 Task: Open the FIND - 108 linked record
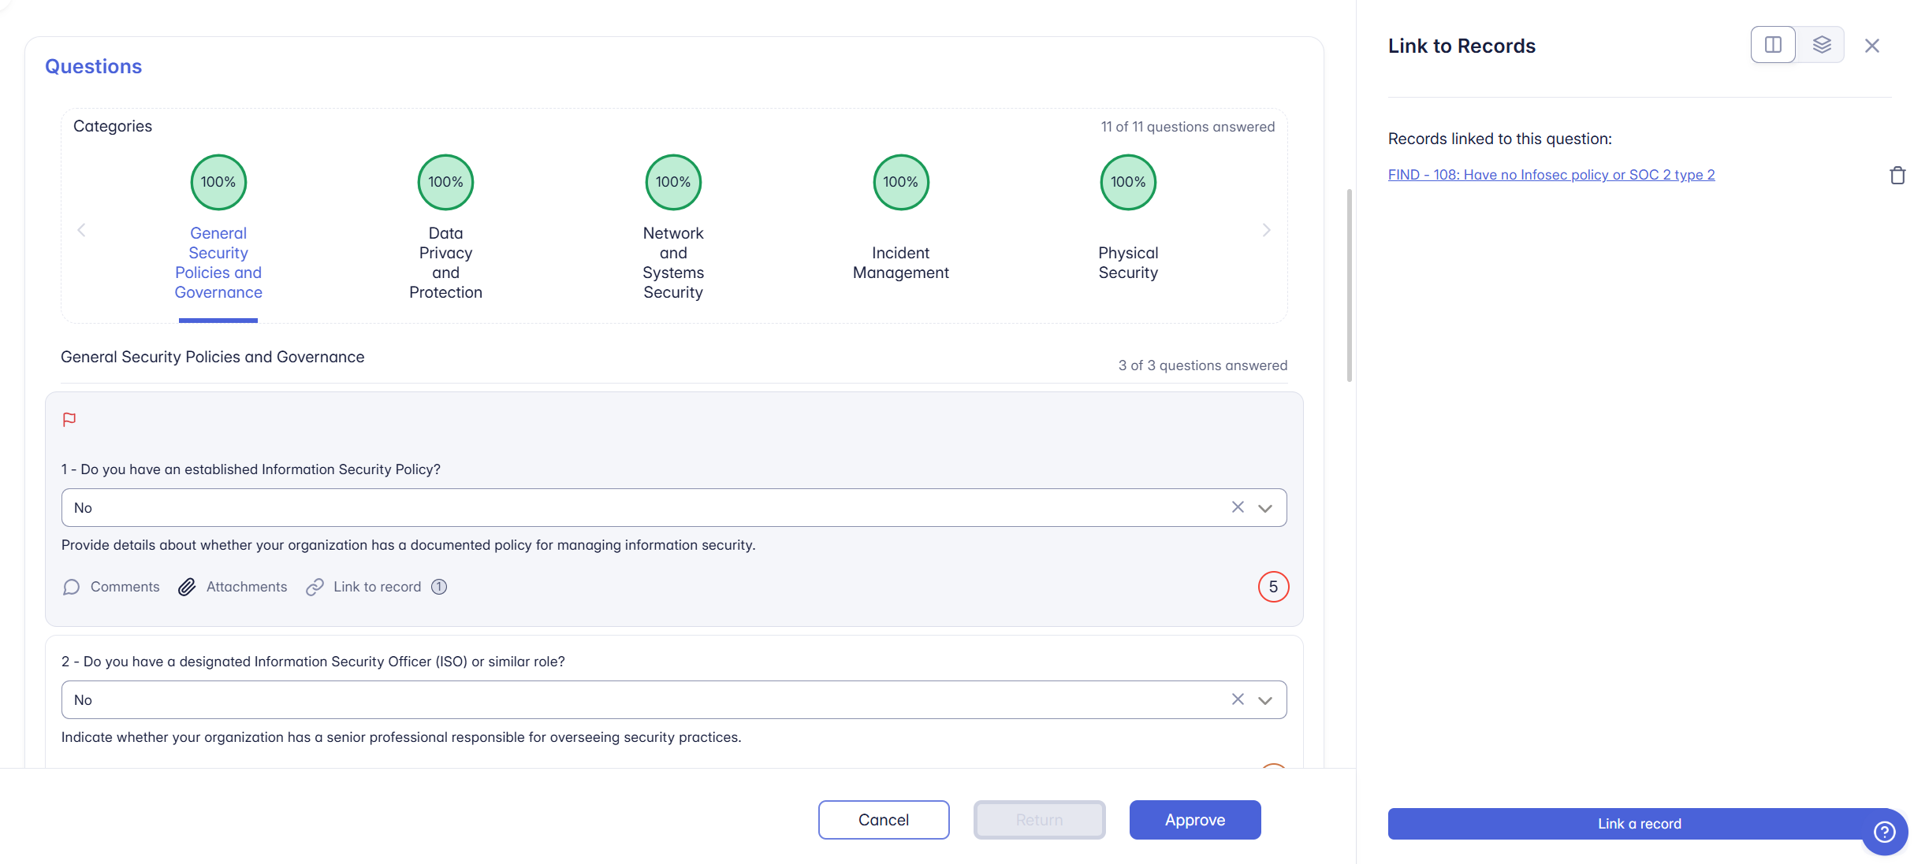(1551, 175)
